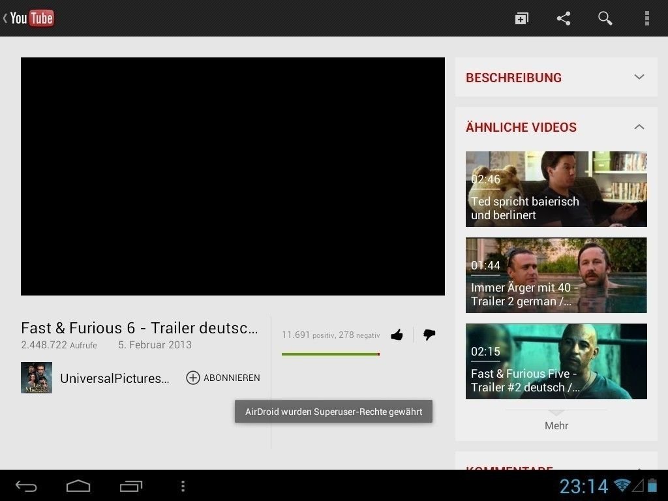
Task: Tap the date 5. Februar 2013
Action: point(155,344)
